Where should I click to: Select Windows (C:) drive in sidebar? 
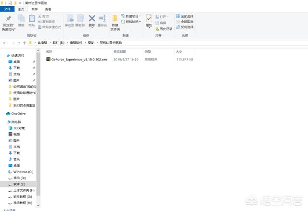(23, 172)
